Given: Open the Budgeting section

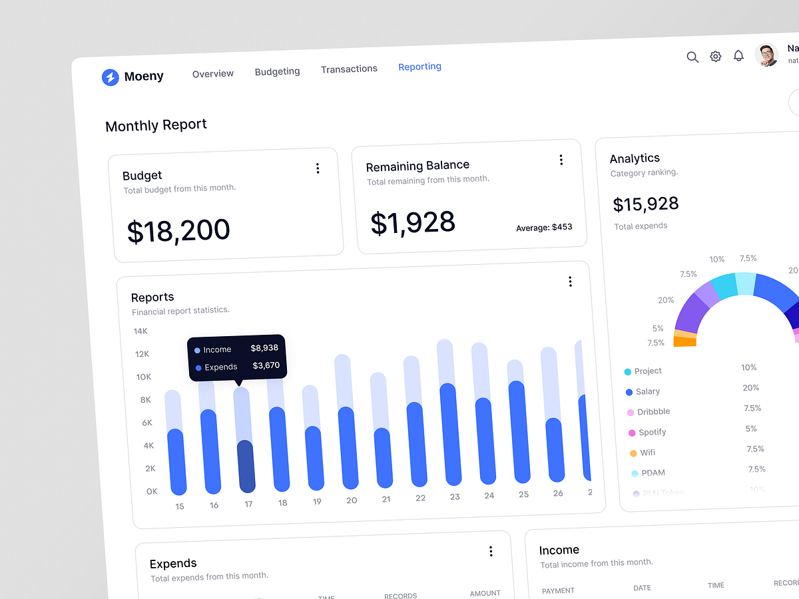Looking at the screenshot, I should (x=277, y=71).
